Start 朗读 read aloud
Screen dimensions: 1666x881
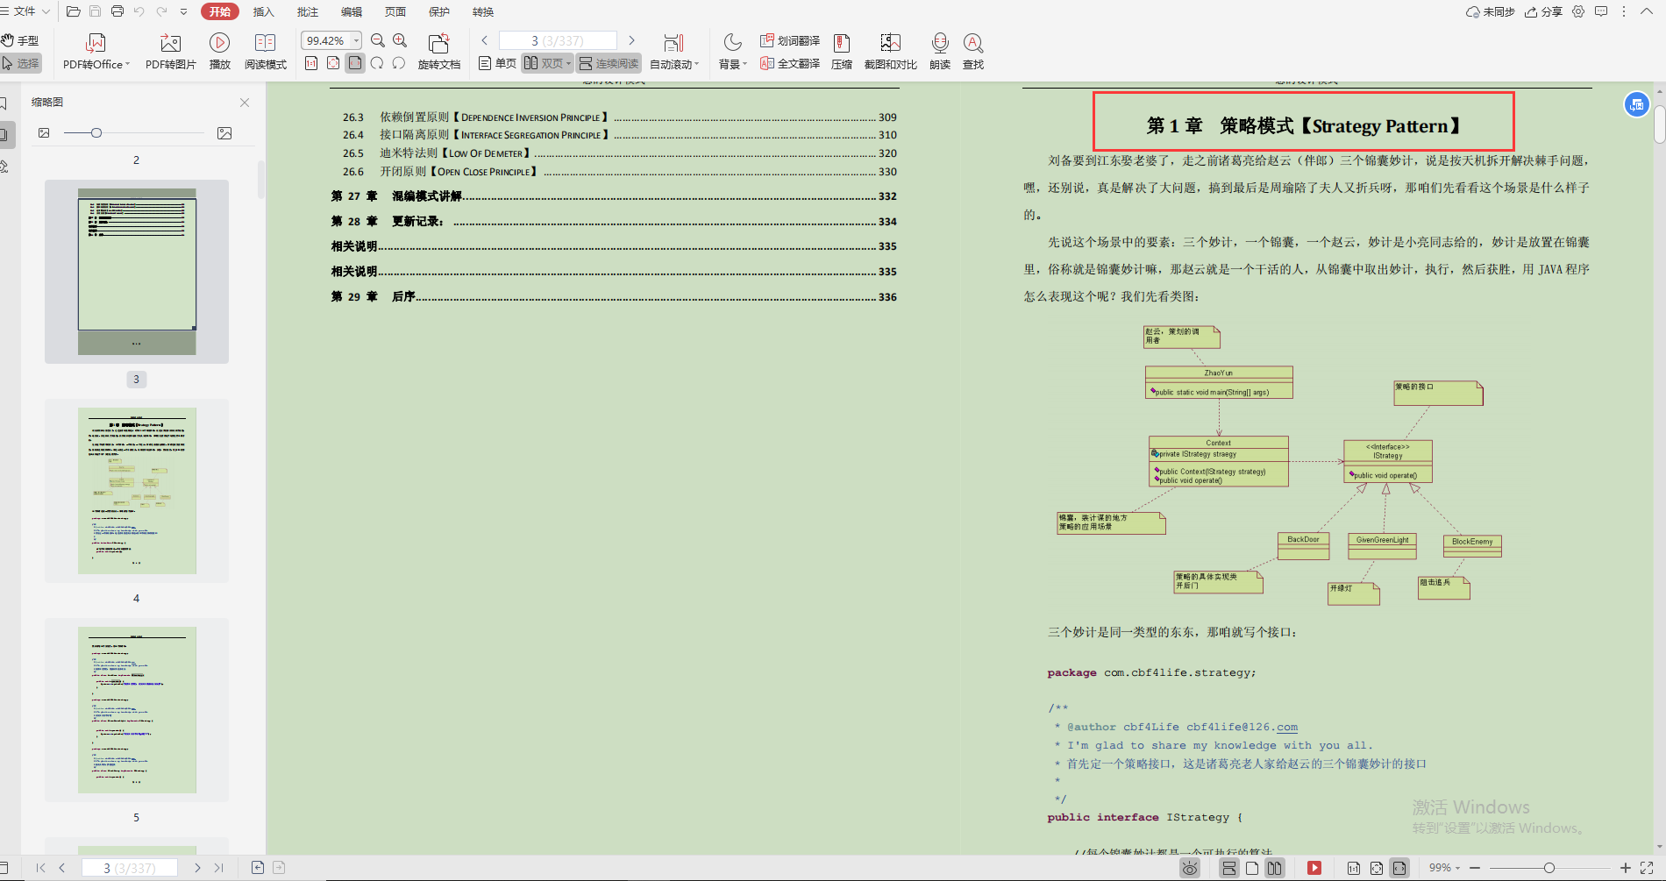940,52
